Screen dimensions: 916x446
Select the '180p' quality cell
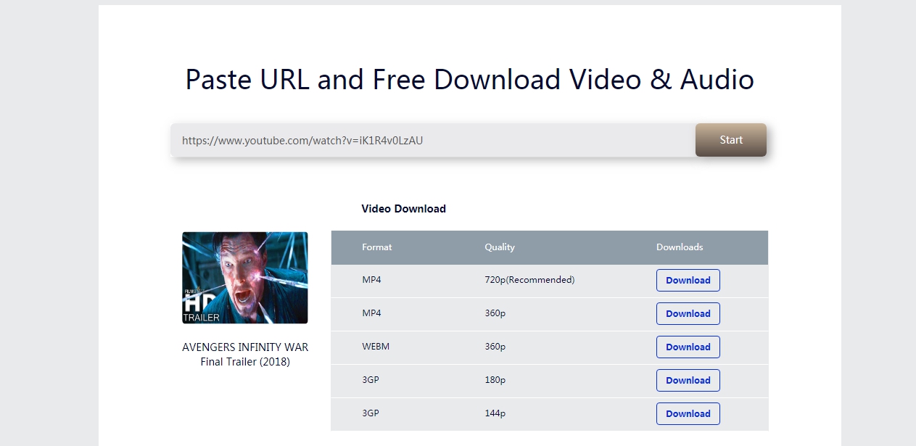[495, 380]
